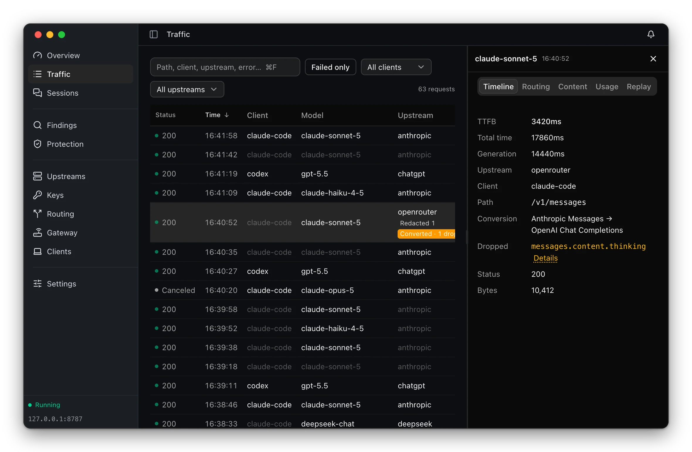The image size is (692, 452).
Task: Toggle the Failed only filter
Action: (x=330, y=67)
